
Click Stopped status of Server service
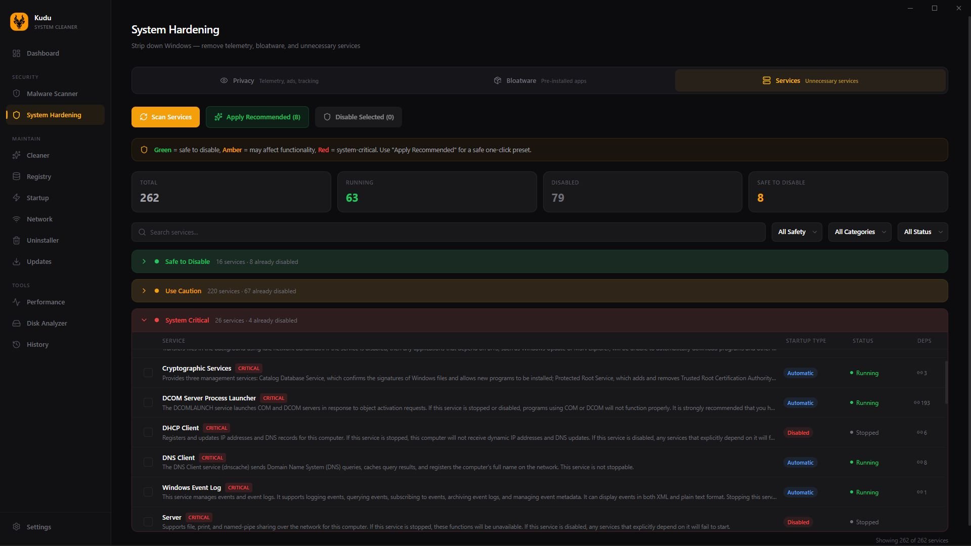(x=864, y=522)
